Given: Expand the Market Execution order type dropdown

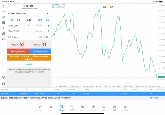Looking at the screenshot, I should click(29, 13).
